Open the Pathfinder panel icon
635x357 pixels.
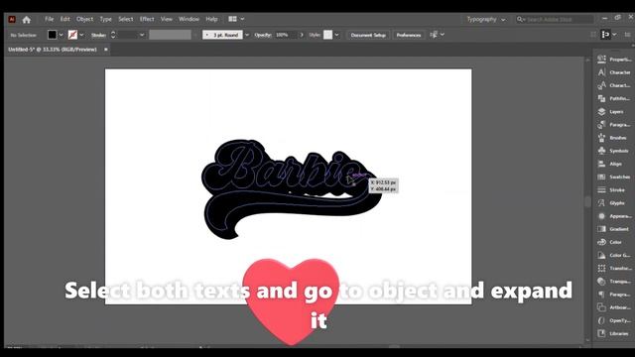click(602, 98)
